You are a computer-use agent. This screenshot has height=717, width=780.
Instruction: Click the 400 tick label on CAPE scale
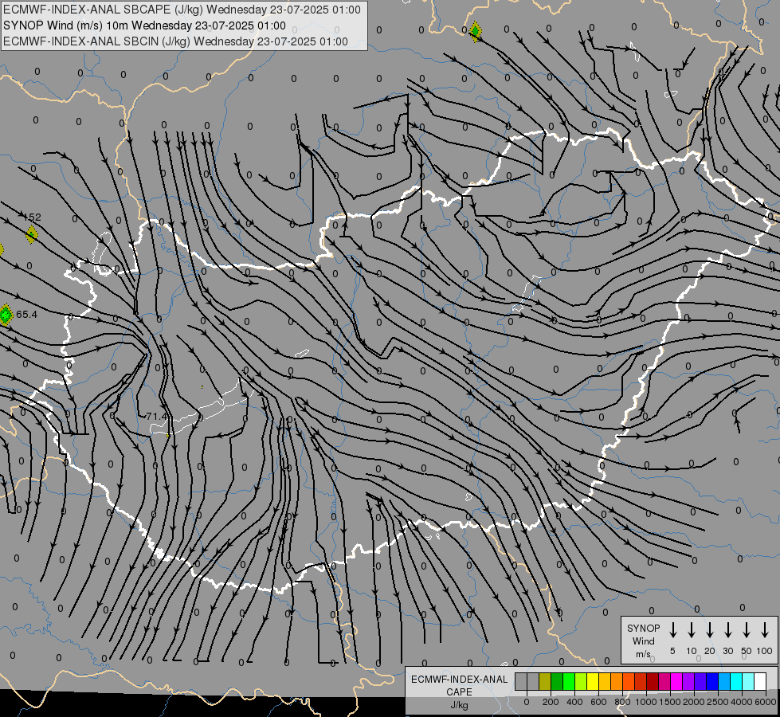click(x=574, y=702)
